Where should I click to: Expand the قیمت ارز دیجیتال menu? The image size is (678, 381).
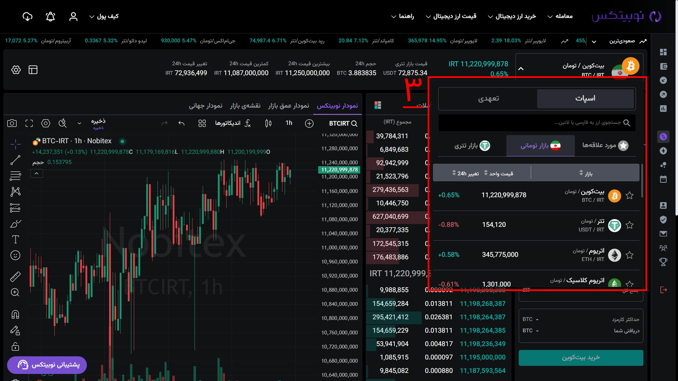pyautogui.click(x=451, y=17)
